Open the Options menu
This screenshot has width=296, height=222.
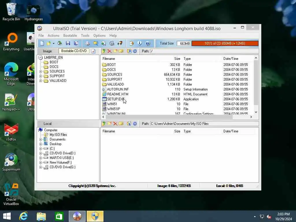tap(99, 36)
